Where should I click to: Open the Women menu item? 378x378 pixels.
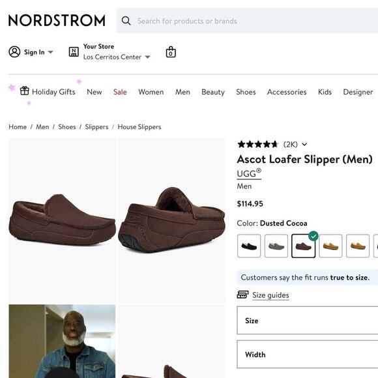point(151,92)
